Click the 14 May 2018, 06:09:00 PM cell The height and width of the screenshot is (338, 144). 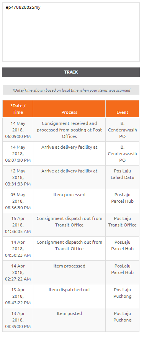click(18, 130)
